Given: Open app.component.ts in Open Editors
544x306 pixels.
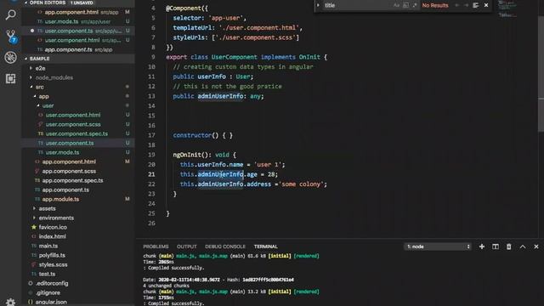Looking at the screenshot, I should click(68, 49).
